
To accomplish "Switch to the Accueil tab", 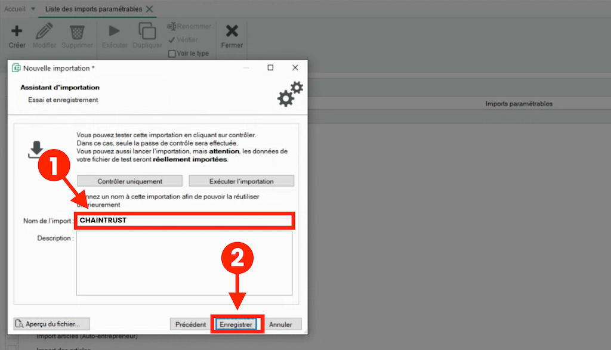I will point(15,9).
